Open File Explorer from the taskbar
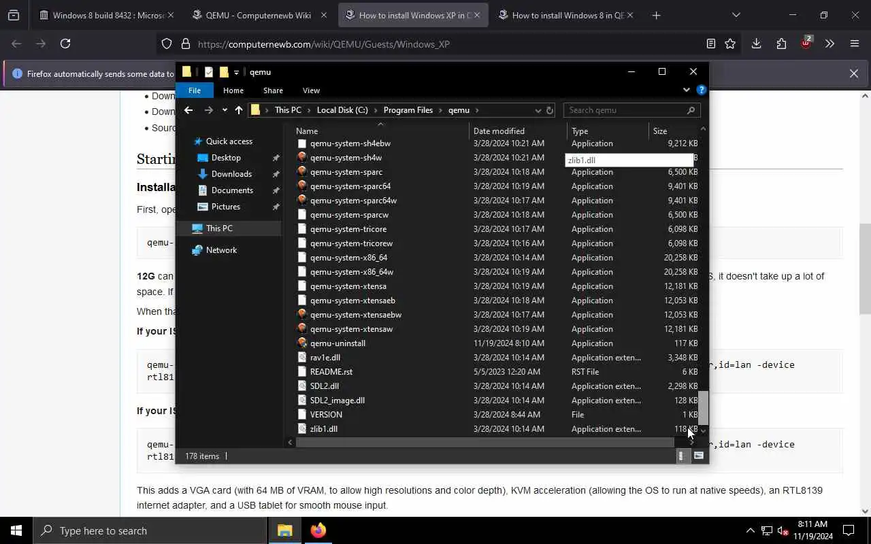The height and width of the screenshot is (544, 871). coord(284,530)
